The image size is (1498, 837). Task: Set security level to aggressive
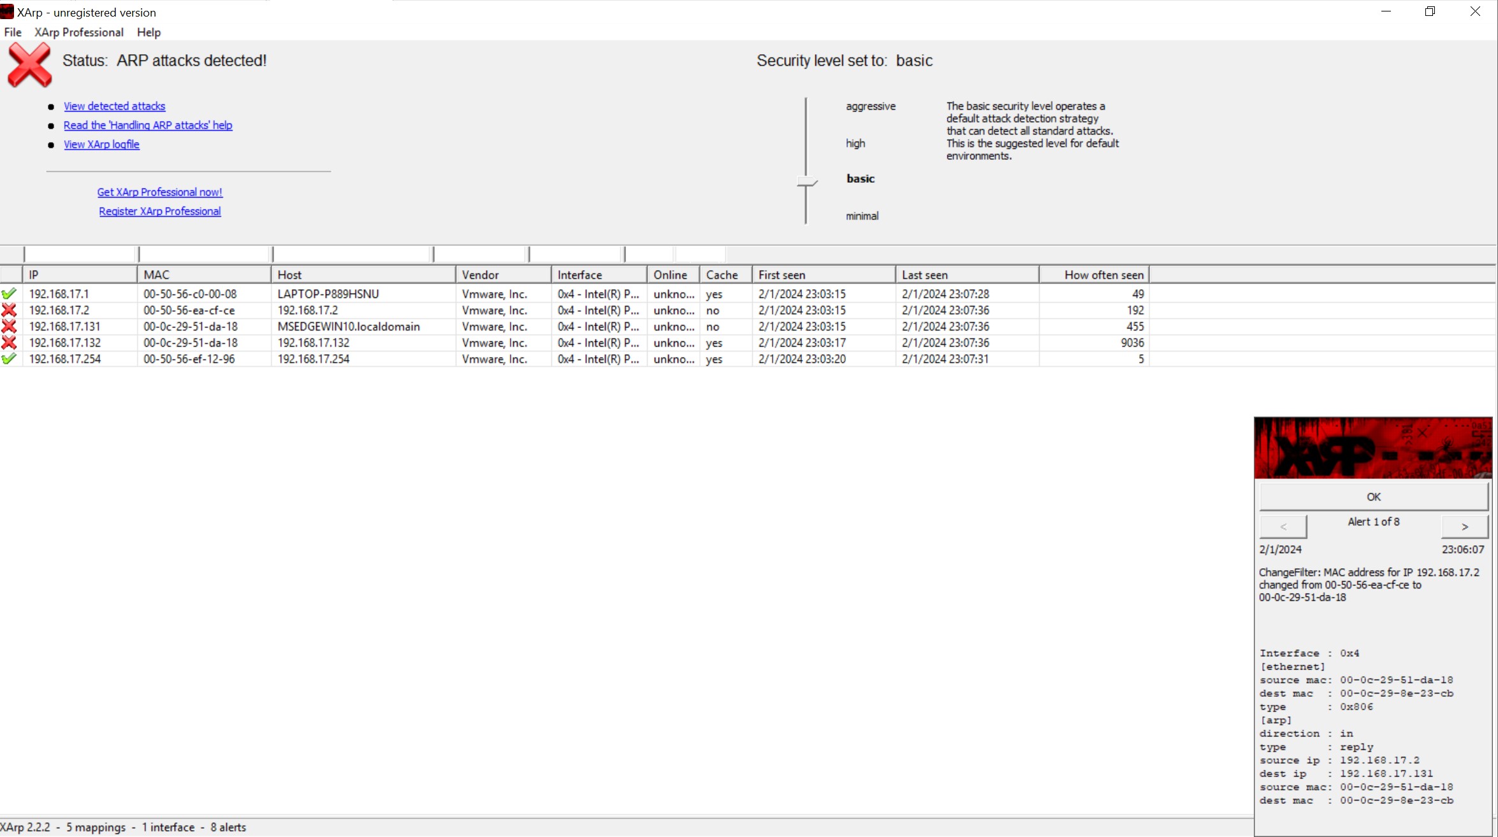870,106
